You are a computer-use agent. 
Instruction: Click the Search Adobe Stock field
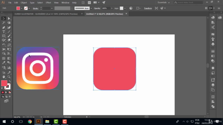188,2
